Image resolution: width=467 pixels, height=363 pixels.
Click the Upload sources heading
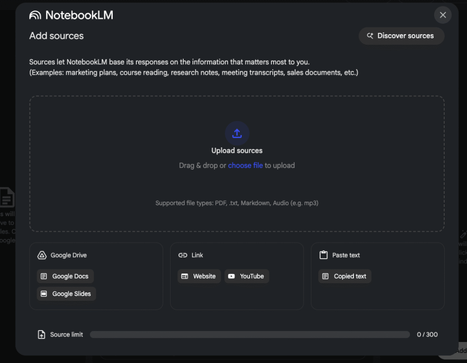[237, 150]
